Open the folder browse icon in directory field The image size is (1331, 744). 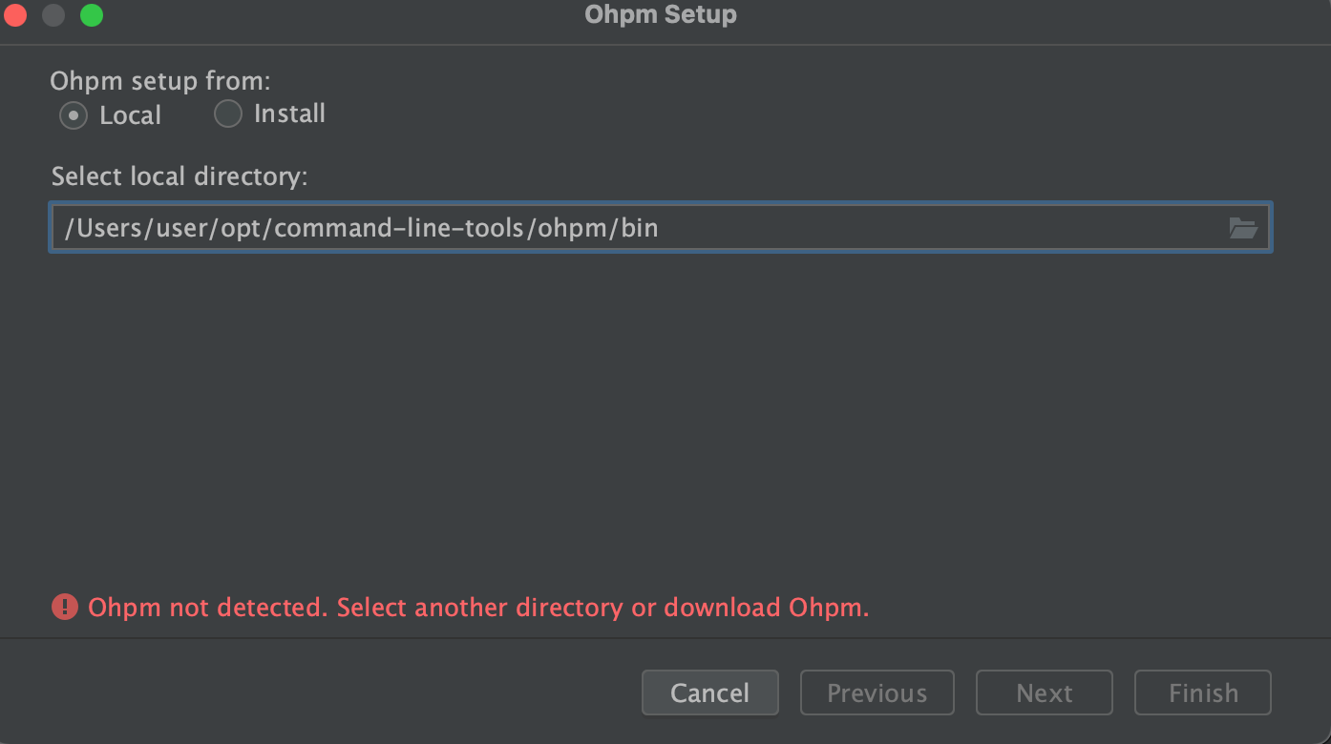(x=1242, y=228)
